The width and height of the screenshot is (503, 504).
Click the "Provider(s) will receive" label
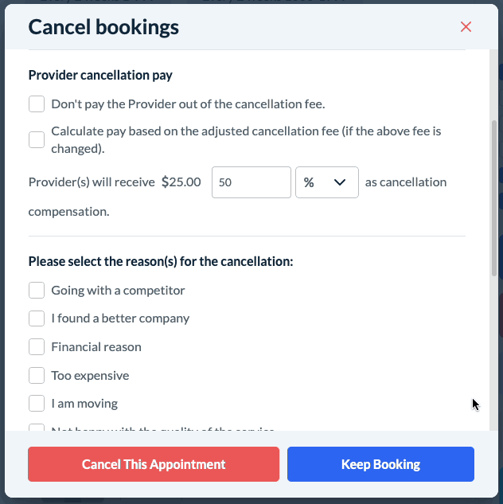(92, 182)
